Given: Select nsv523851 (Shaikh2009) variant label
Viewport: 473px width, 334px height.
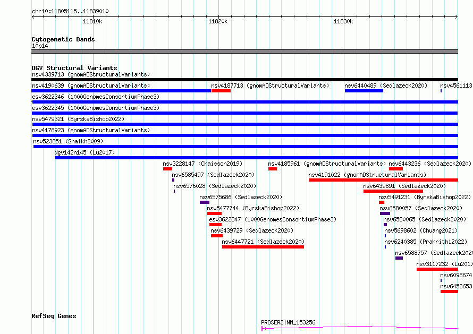Looking at the screenshot, I should [x=68, y=141].
